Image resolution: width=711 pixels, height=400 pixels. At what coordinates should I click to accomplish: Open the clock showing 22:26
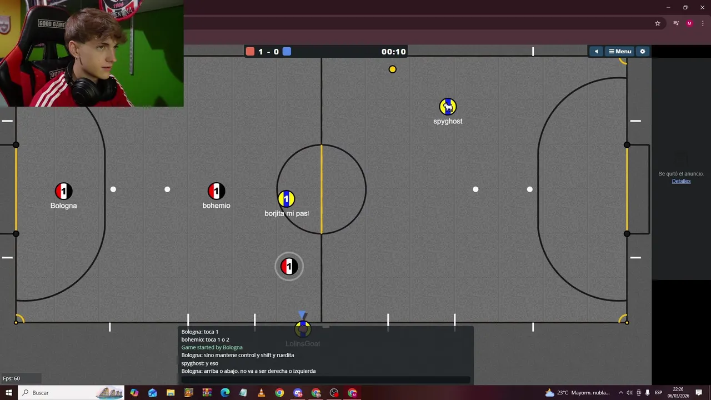[678, 393]
